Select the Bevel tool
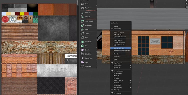 pyautogui.click(x=88, y=30)
